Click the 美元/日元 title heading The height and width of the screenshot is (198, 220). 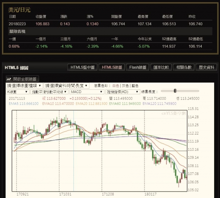[19, 10]
